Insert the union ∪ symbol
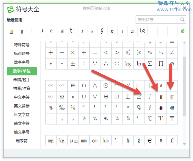The image size is (193, 161). 84,97
